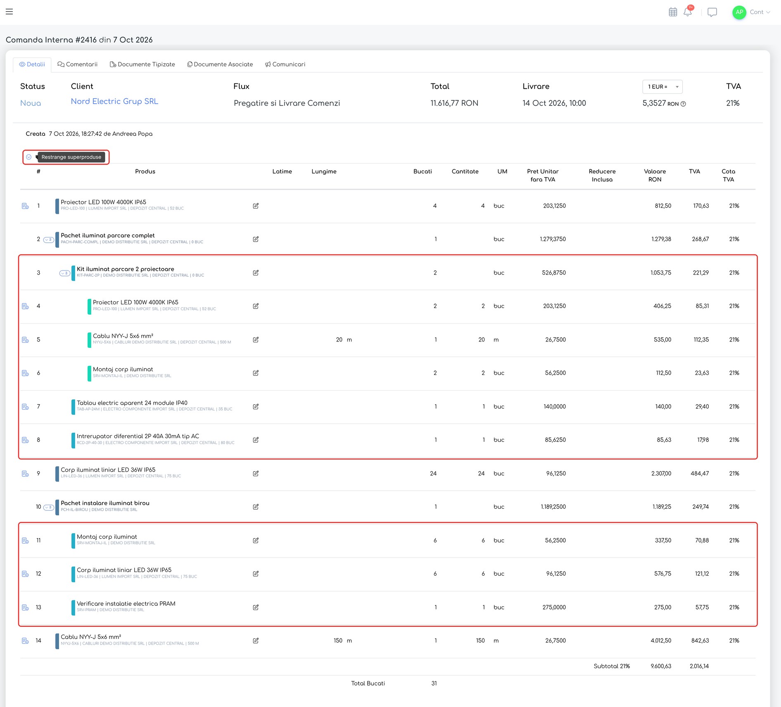Edit the Tablou electric aparent row

[x=256, y=406]
